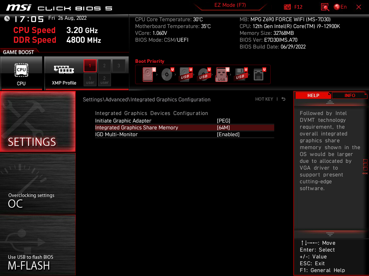
Task: Switch to the INFO tab
Action: click(x=350, y=95)
